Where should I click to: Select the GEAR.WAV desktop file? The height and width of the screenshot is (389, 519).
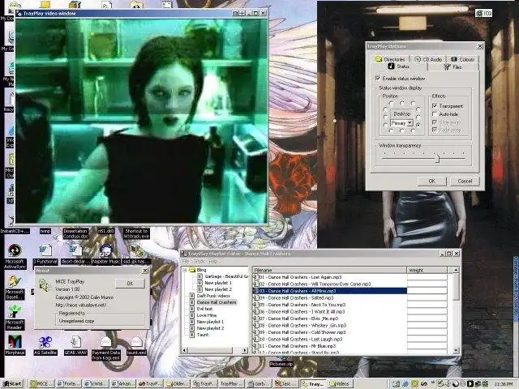tap(75, 342)
